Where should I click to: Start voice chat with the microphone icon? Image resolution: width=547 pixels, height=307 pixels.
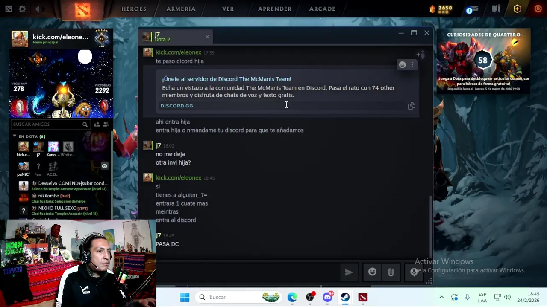point(414,272)
